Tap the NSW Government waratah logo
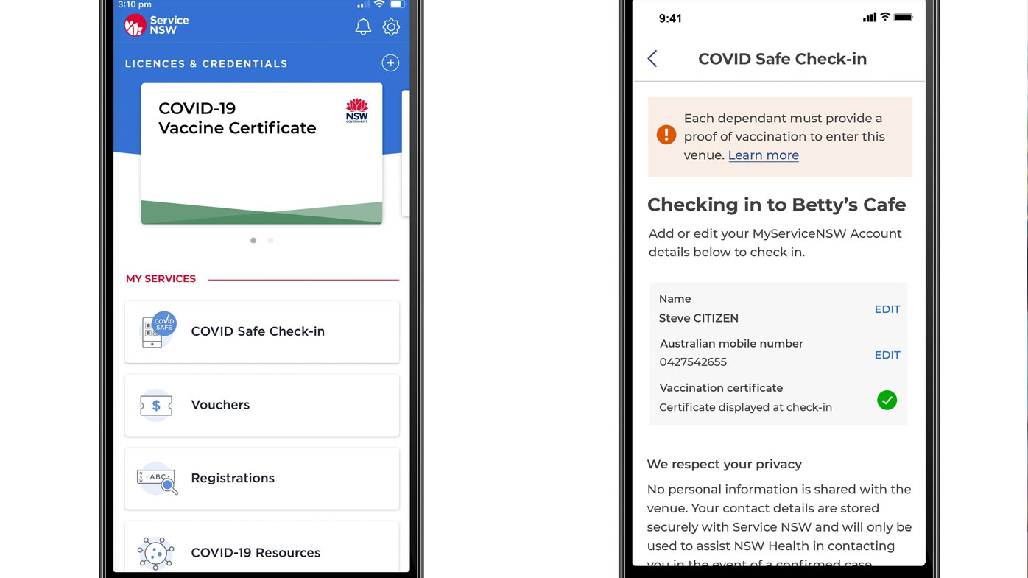 (x=357, y=110)
